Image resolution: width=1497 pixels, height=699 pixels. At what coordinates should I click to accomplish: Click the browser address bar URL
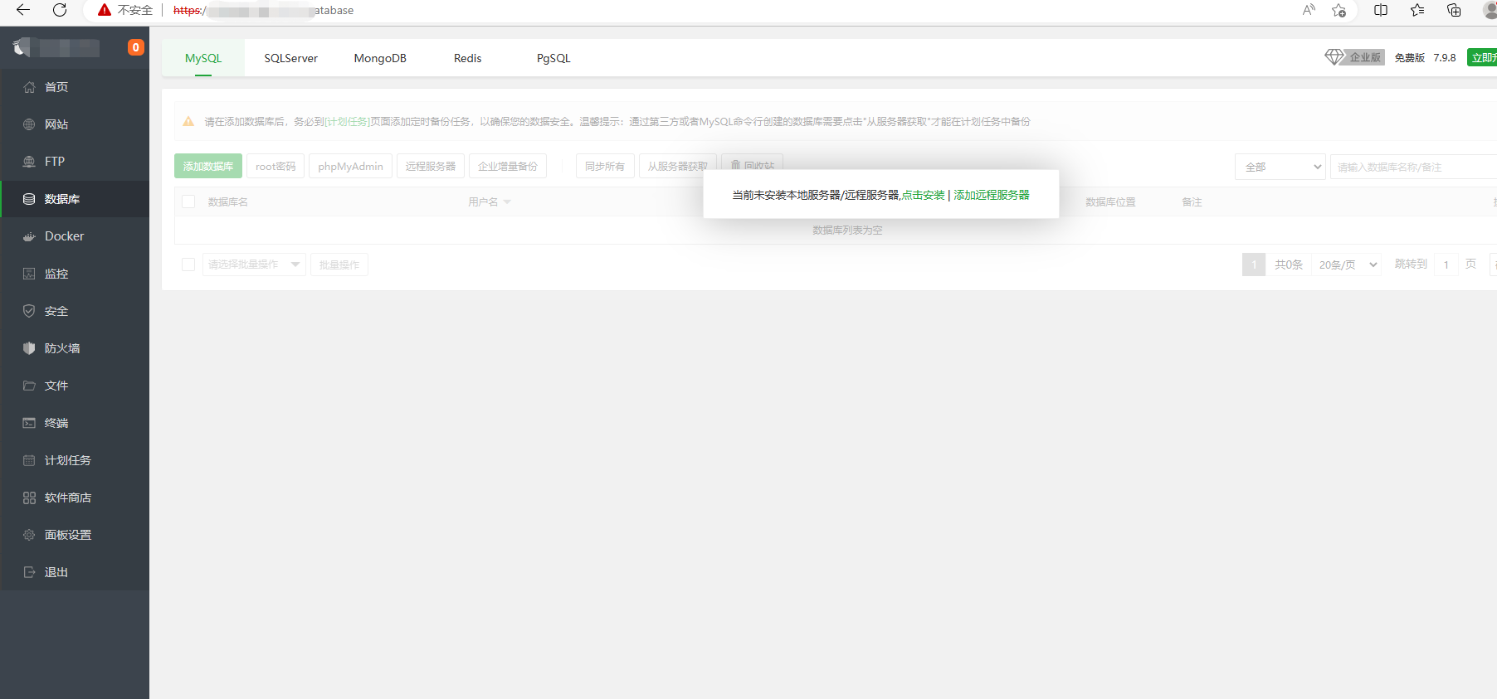pyautogui.click(x=264, y=10)
